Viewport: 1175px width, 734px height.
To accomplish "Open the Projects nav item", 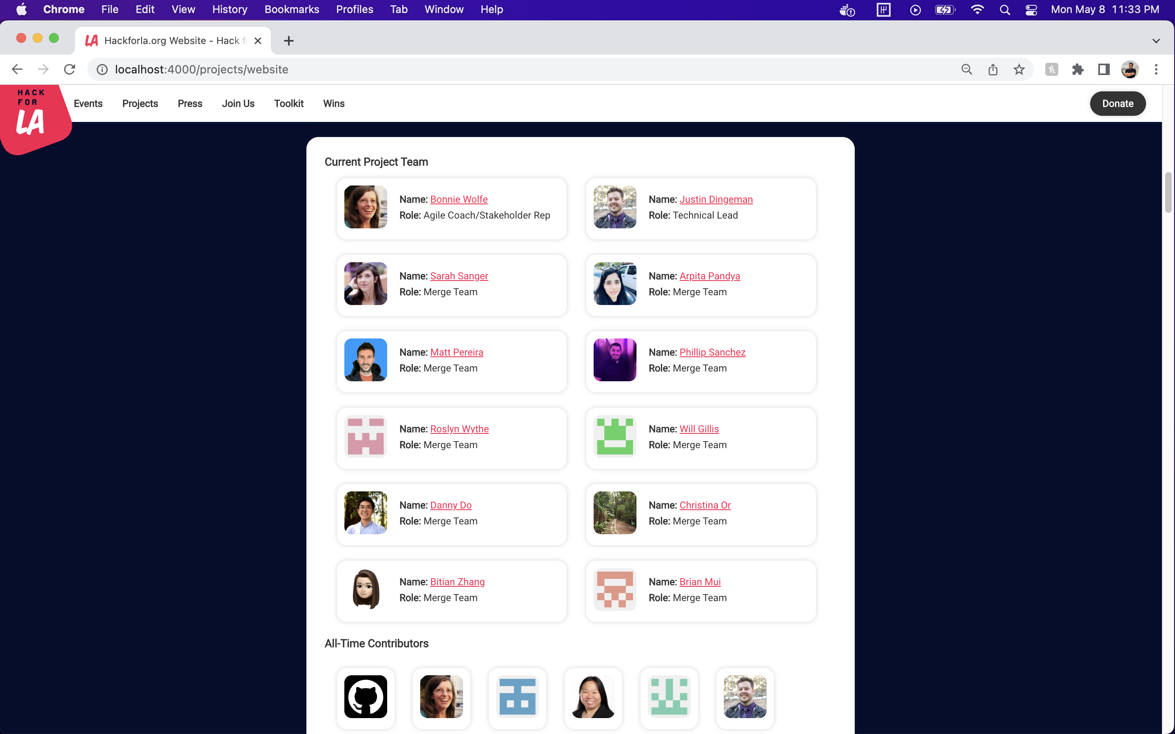I will click(140, 104).
